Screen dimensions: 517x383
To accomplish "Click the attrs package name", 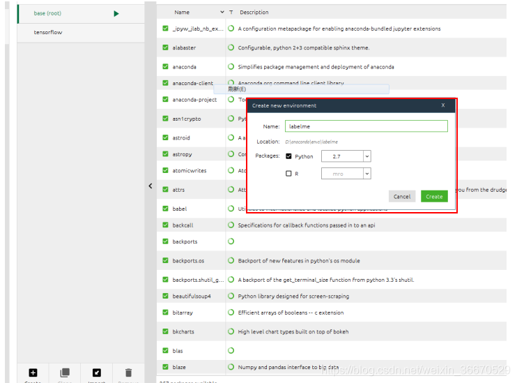I will click(178, 190).
